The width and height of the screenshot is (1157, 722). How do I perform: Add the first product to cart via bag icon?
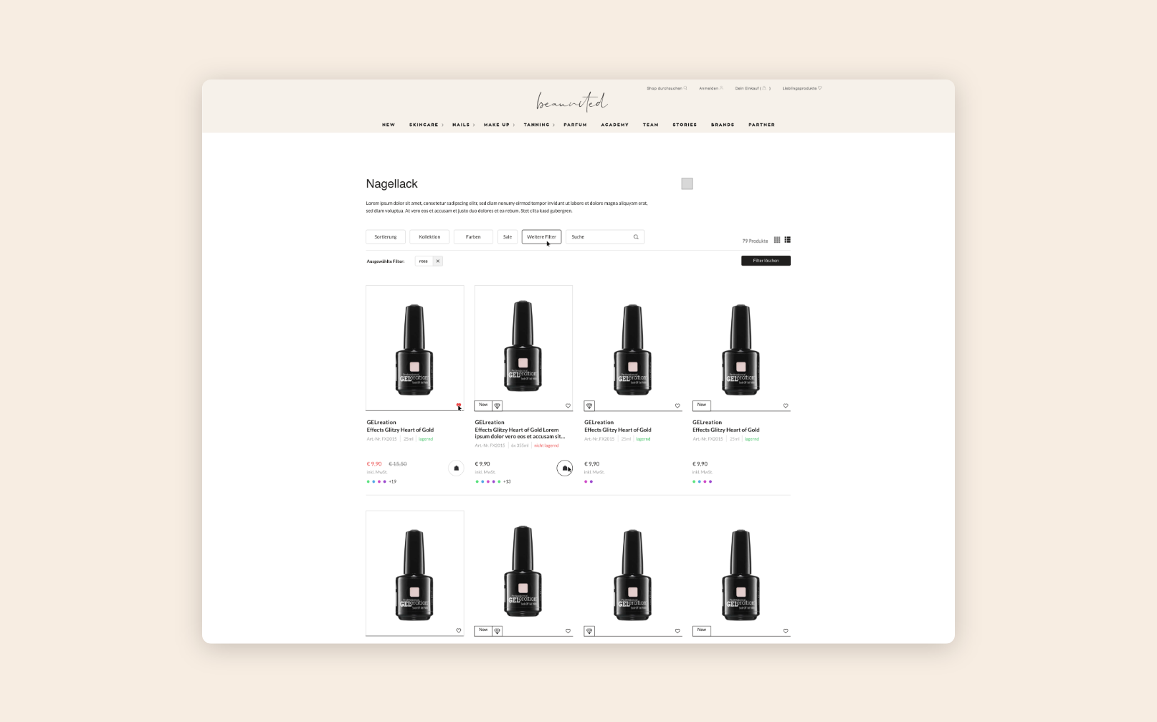457,468
